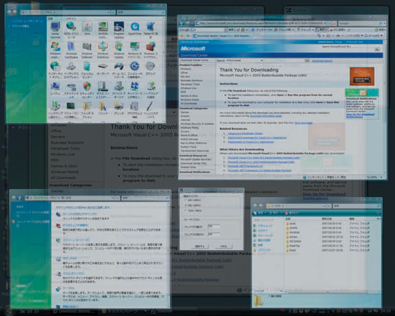Click the browser page vertical scrollbar
This screenshot has height=316, width=395.
[385, 108]
